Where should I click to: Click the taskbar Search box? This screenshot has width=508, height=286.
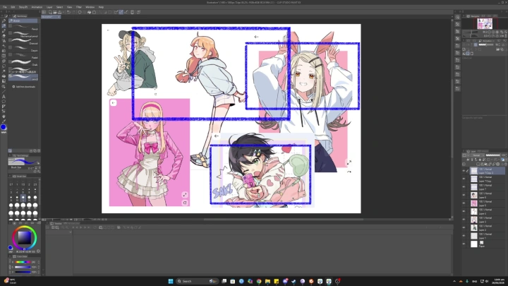196,281
